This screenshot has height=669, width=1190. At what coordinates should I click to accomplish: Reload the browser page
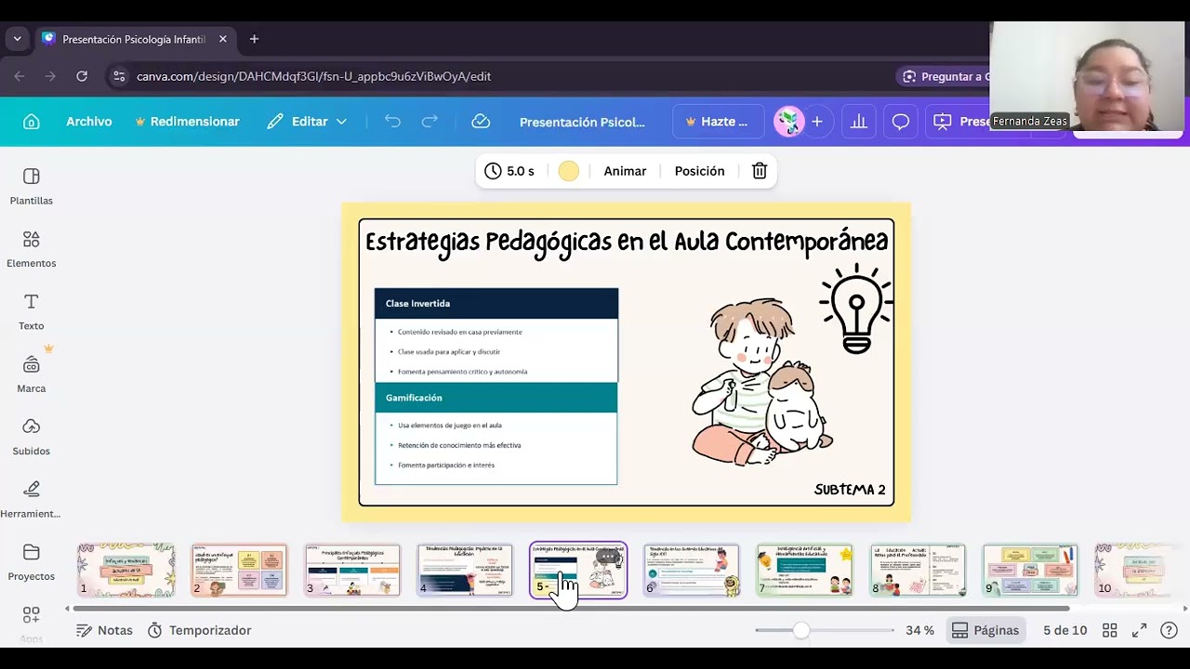pyautogui.click(x=82, y=76)
